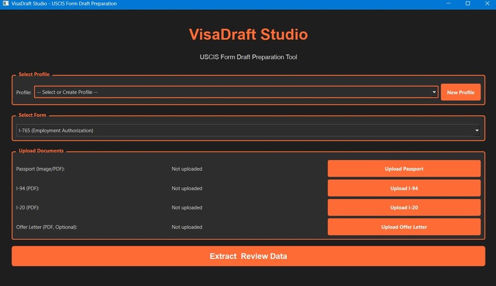
Task: Click the Upload I-94 button
Action: coord(404,188)
